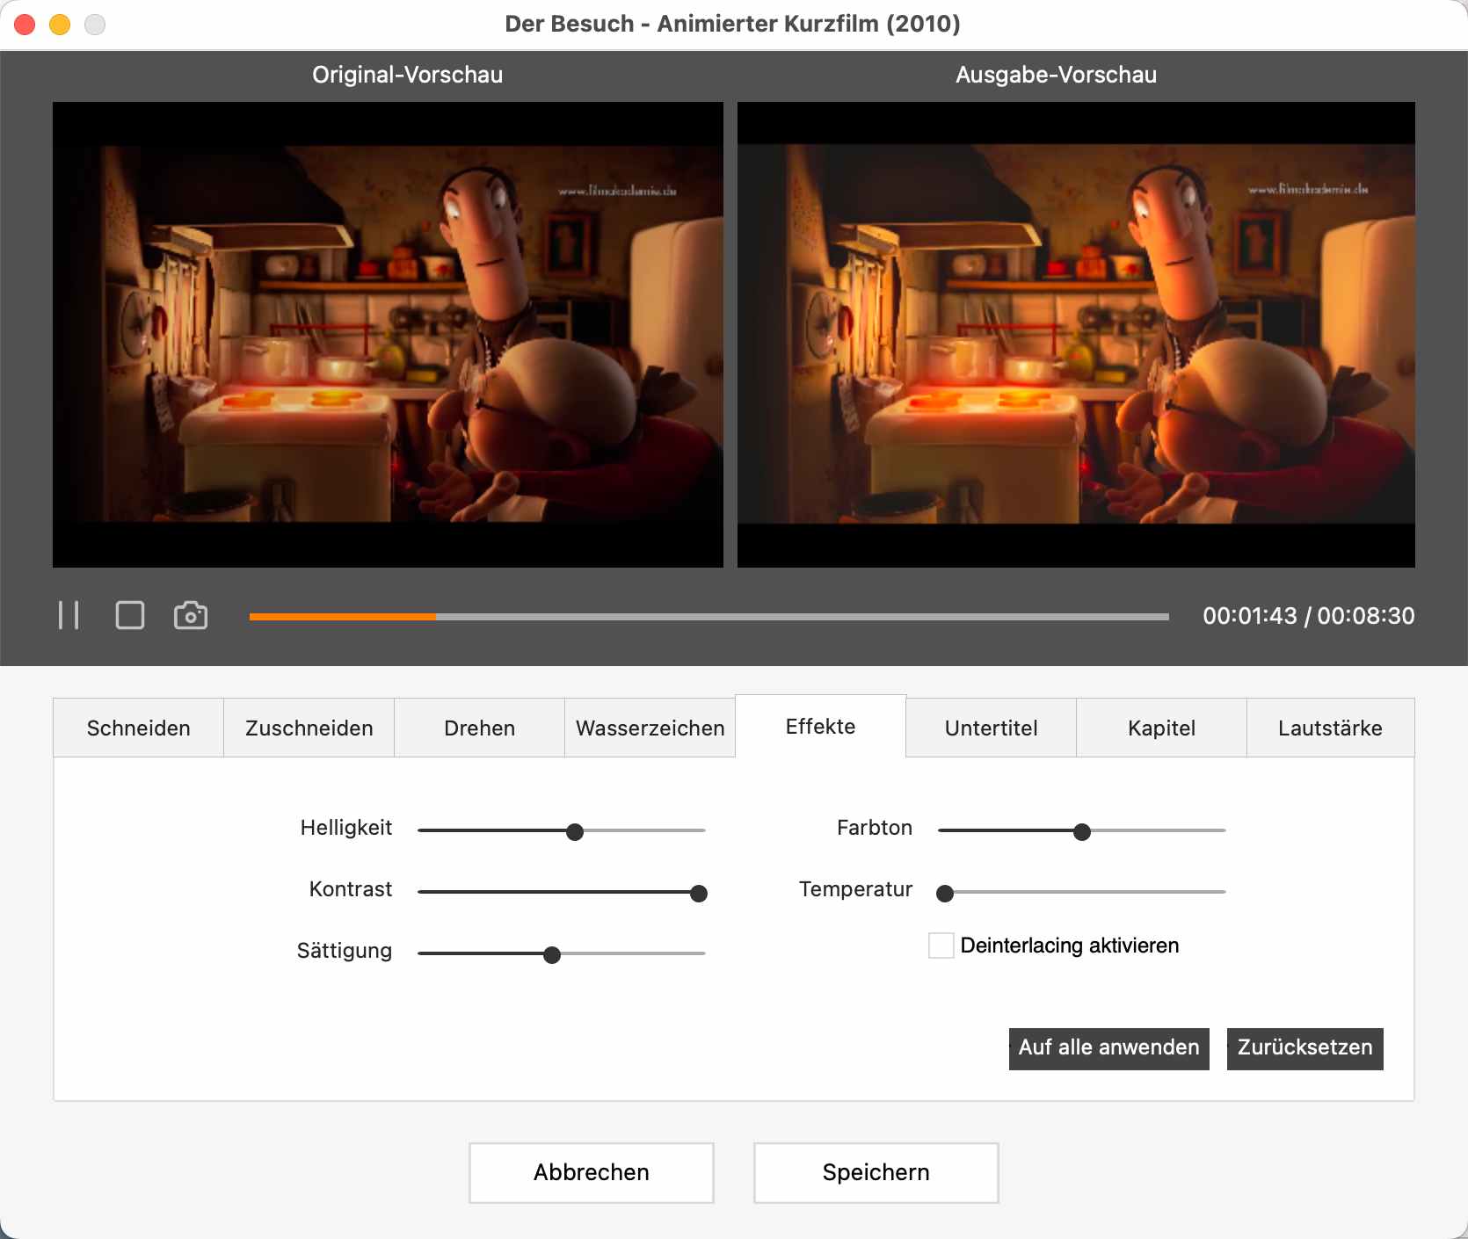Open the Untertitel tab

point(991,728)
